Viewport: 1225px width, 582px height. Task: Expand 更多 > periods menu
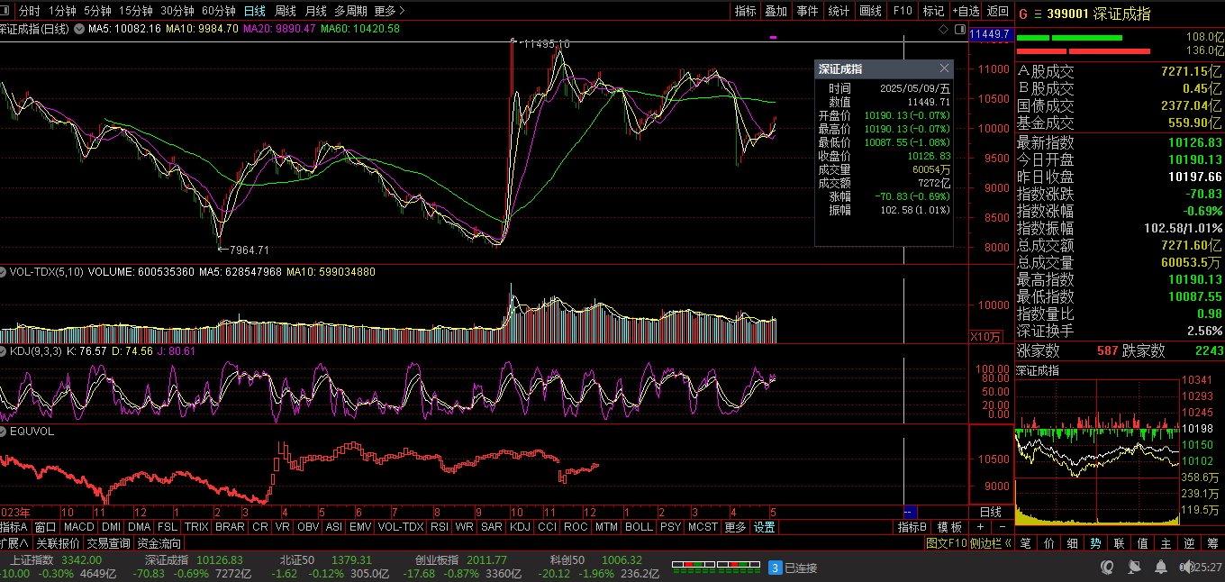[389, 11]
